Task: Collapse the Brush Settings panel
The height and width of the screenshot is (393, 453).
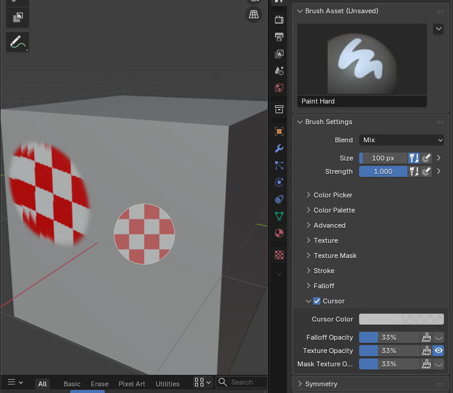Action: pyautogui.click(x=300, y=122)
